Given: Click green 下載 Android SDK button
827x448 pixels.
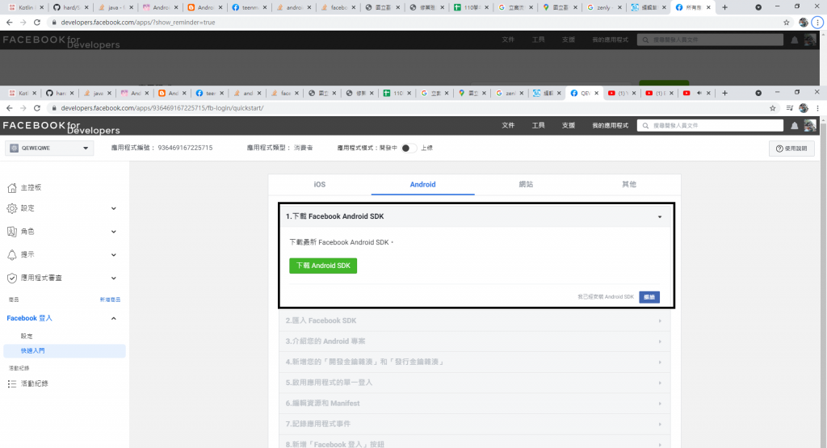Looking at the screenshot, I should (323, 266).
